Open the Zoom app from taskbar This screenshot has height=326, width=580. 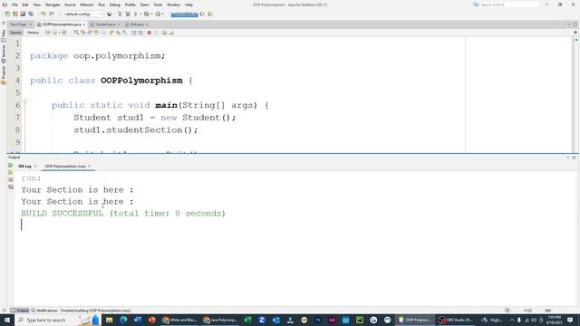(262, 320)
